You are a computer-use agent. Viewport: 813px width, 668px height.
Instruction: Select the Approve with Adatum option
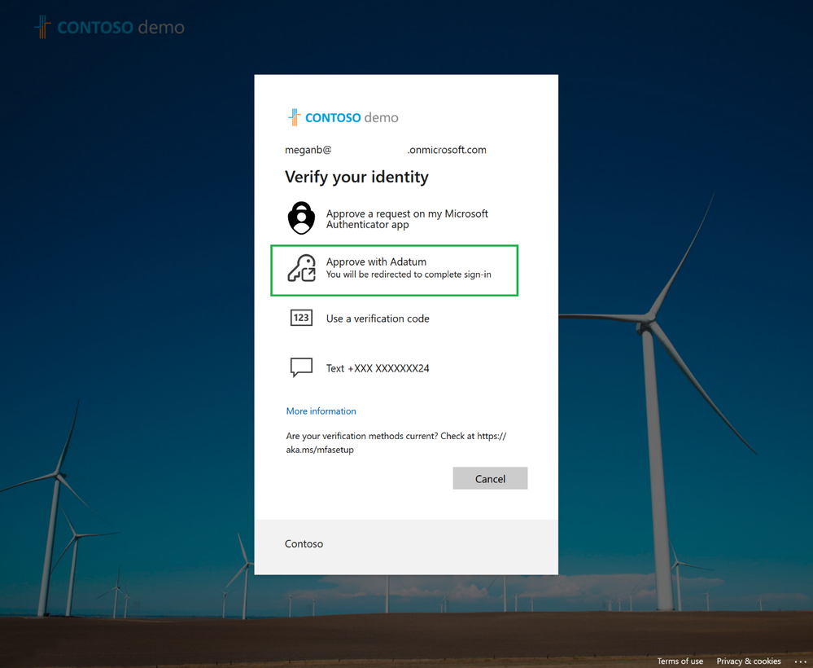[394, 268]
